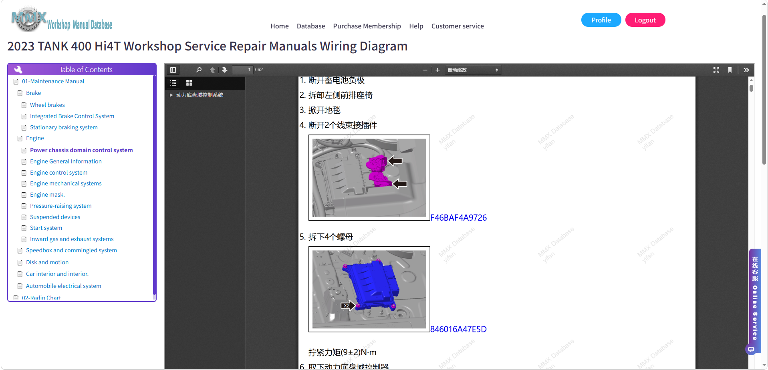Open Engine mask. chapter
This screenshot has width=768, height=370.
(47, 195)
